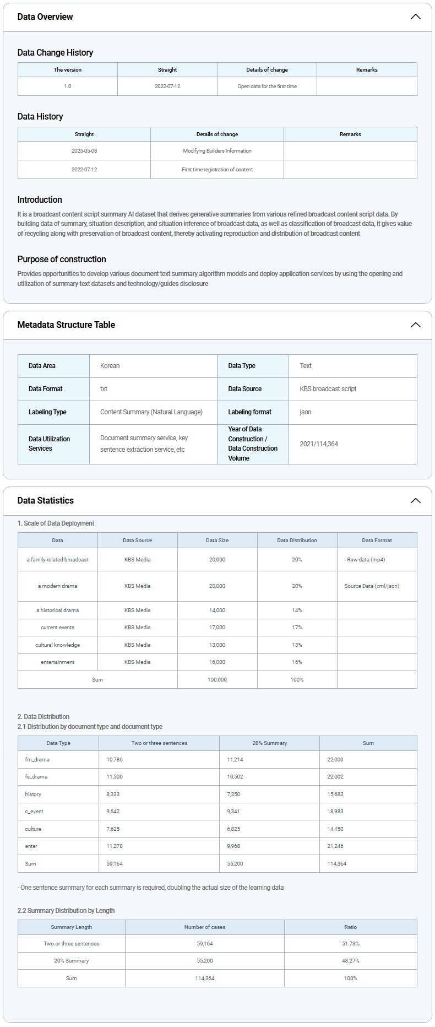Click the 'Modifying Builders Information' entry
This screenshot has height=1027, width=435.
coord(217,150)
